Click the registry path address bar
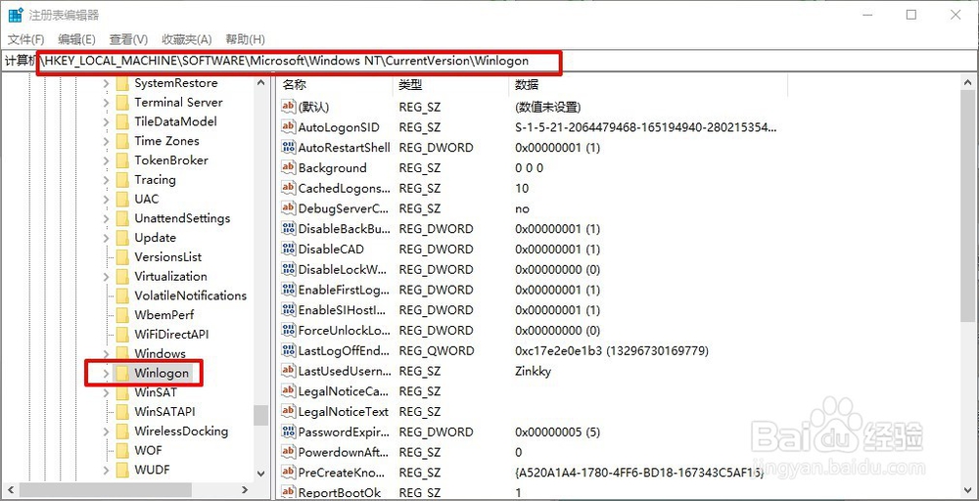The width and height of the screenshot is (979, 501). pos(489,61)
